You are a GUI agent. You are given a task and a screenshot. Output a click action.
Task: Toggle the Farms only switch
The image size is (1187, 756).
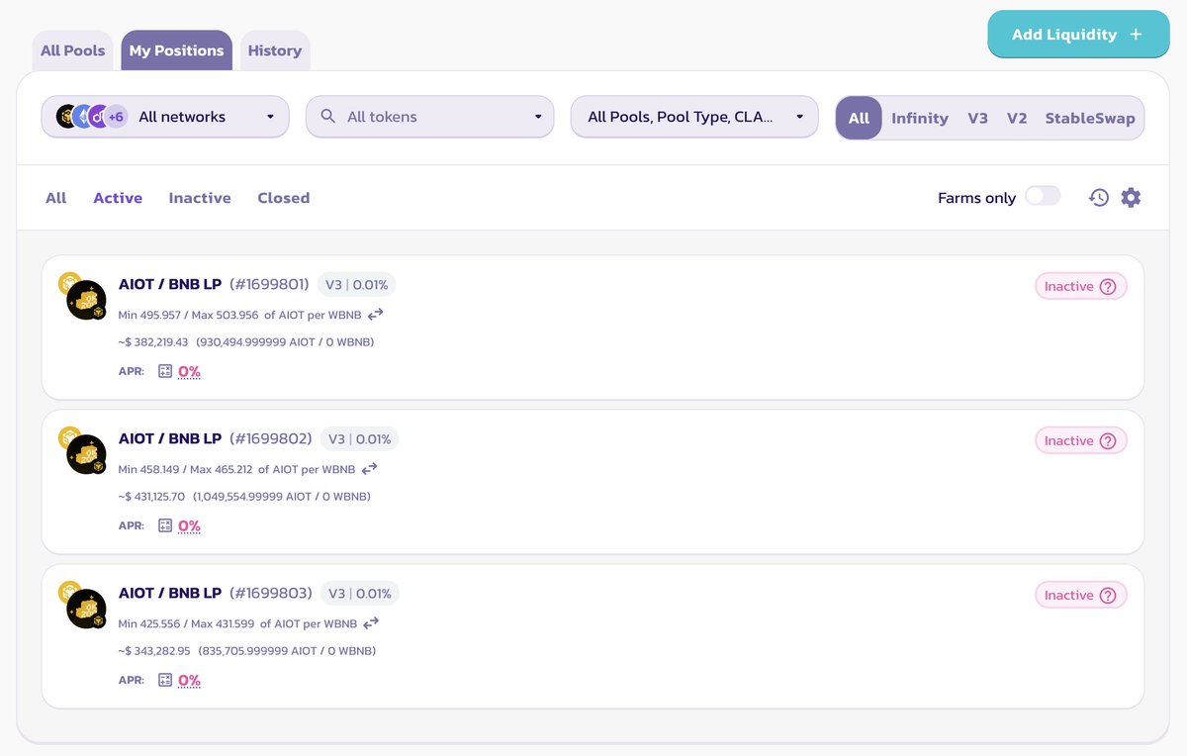click(x=1043, y=196)
